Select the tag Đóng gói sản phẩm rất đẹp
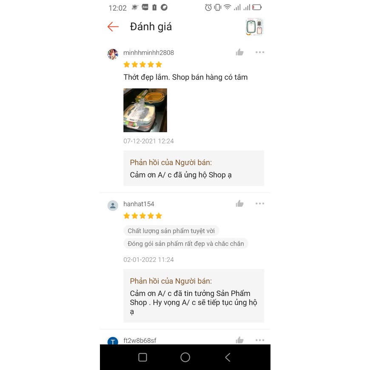 [x=186, y=244]
